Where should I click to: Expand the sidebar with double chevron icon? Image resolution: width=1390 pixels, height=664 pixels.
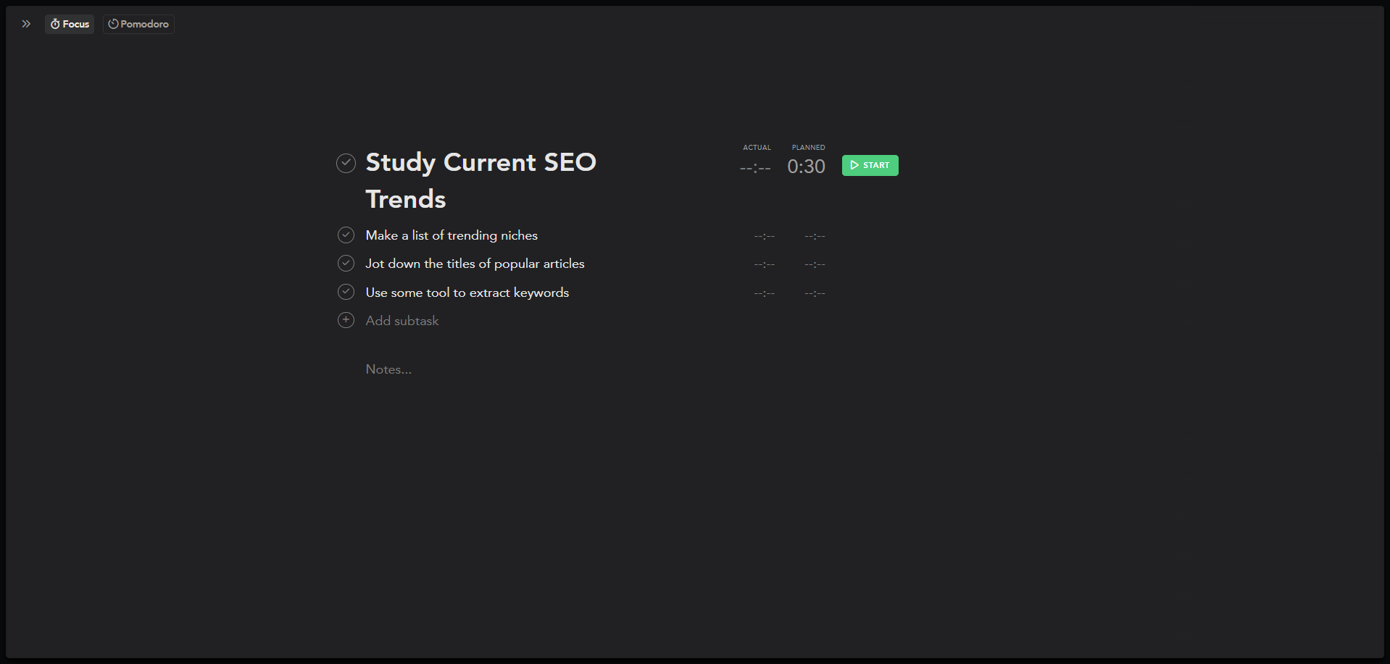pyautogui.click(x=26, y=24)
